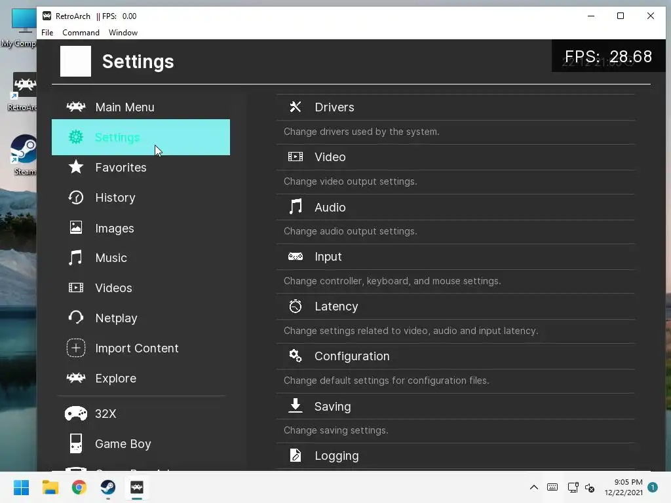Click the Import Content plus icon
The image size is (671, 503).
(76, 348)
